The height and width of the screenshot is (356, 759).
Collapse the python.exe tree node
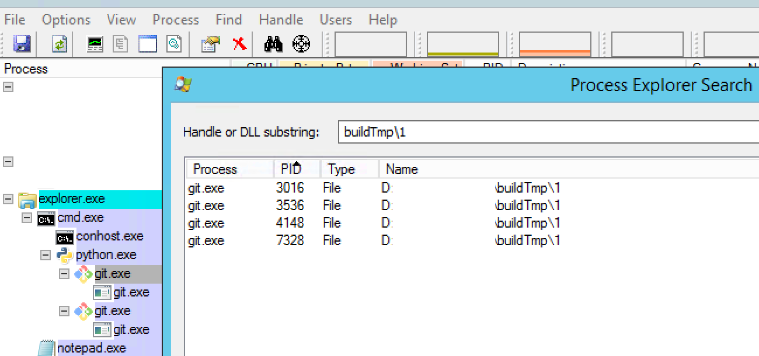pyautogui.click(x=46, y=255)
